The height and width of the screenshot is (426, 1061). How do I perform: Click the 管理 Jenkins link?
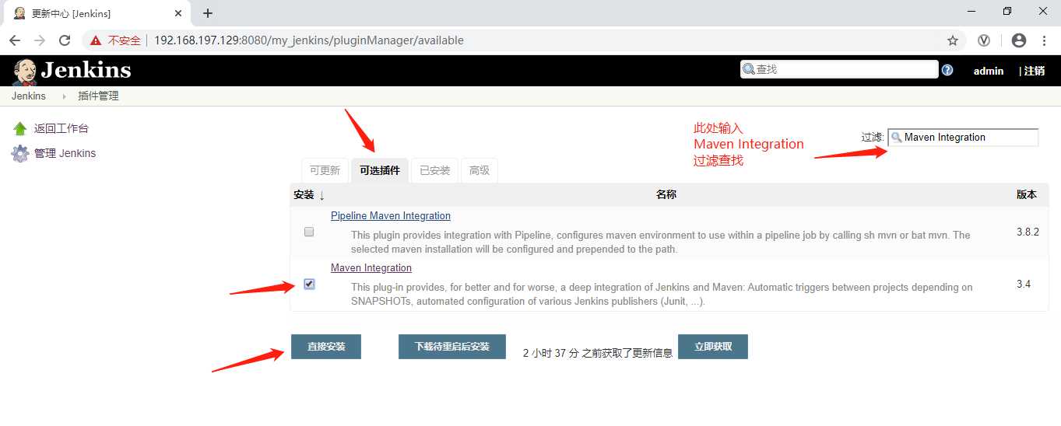(65, 154)
